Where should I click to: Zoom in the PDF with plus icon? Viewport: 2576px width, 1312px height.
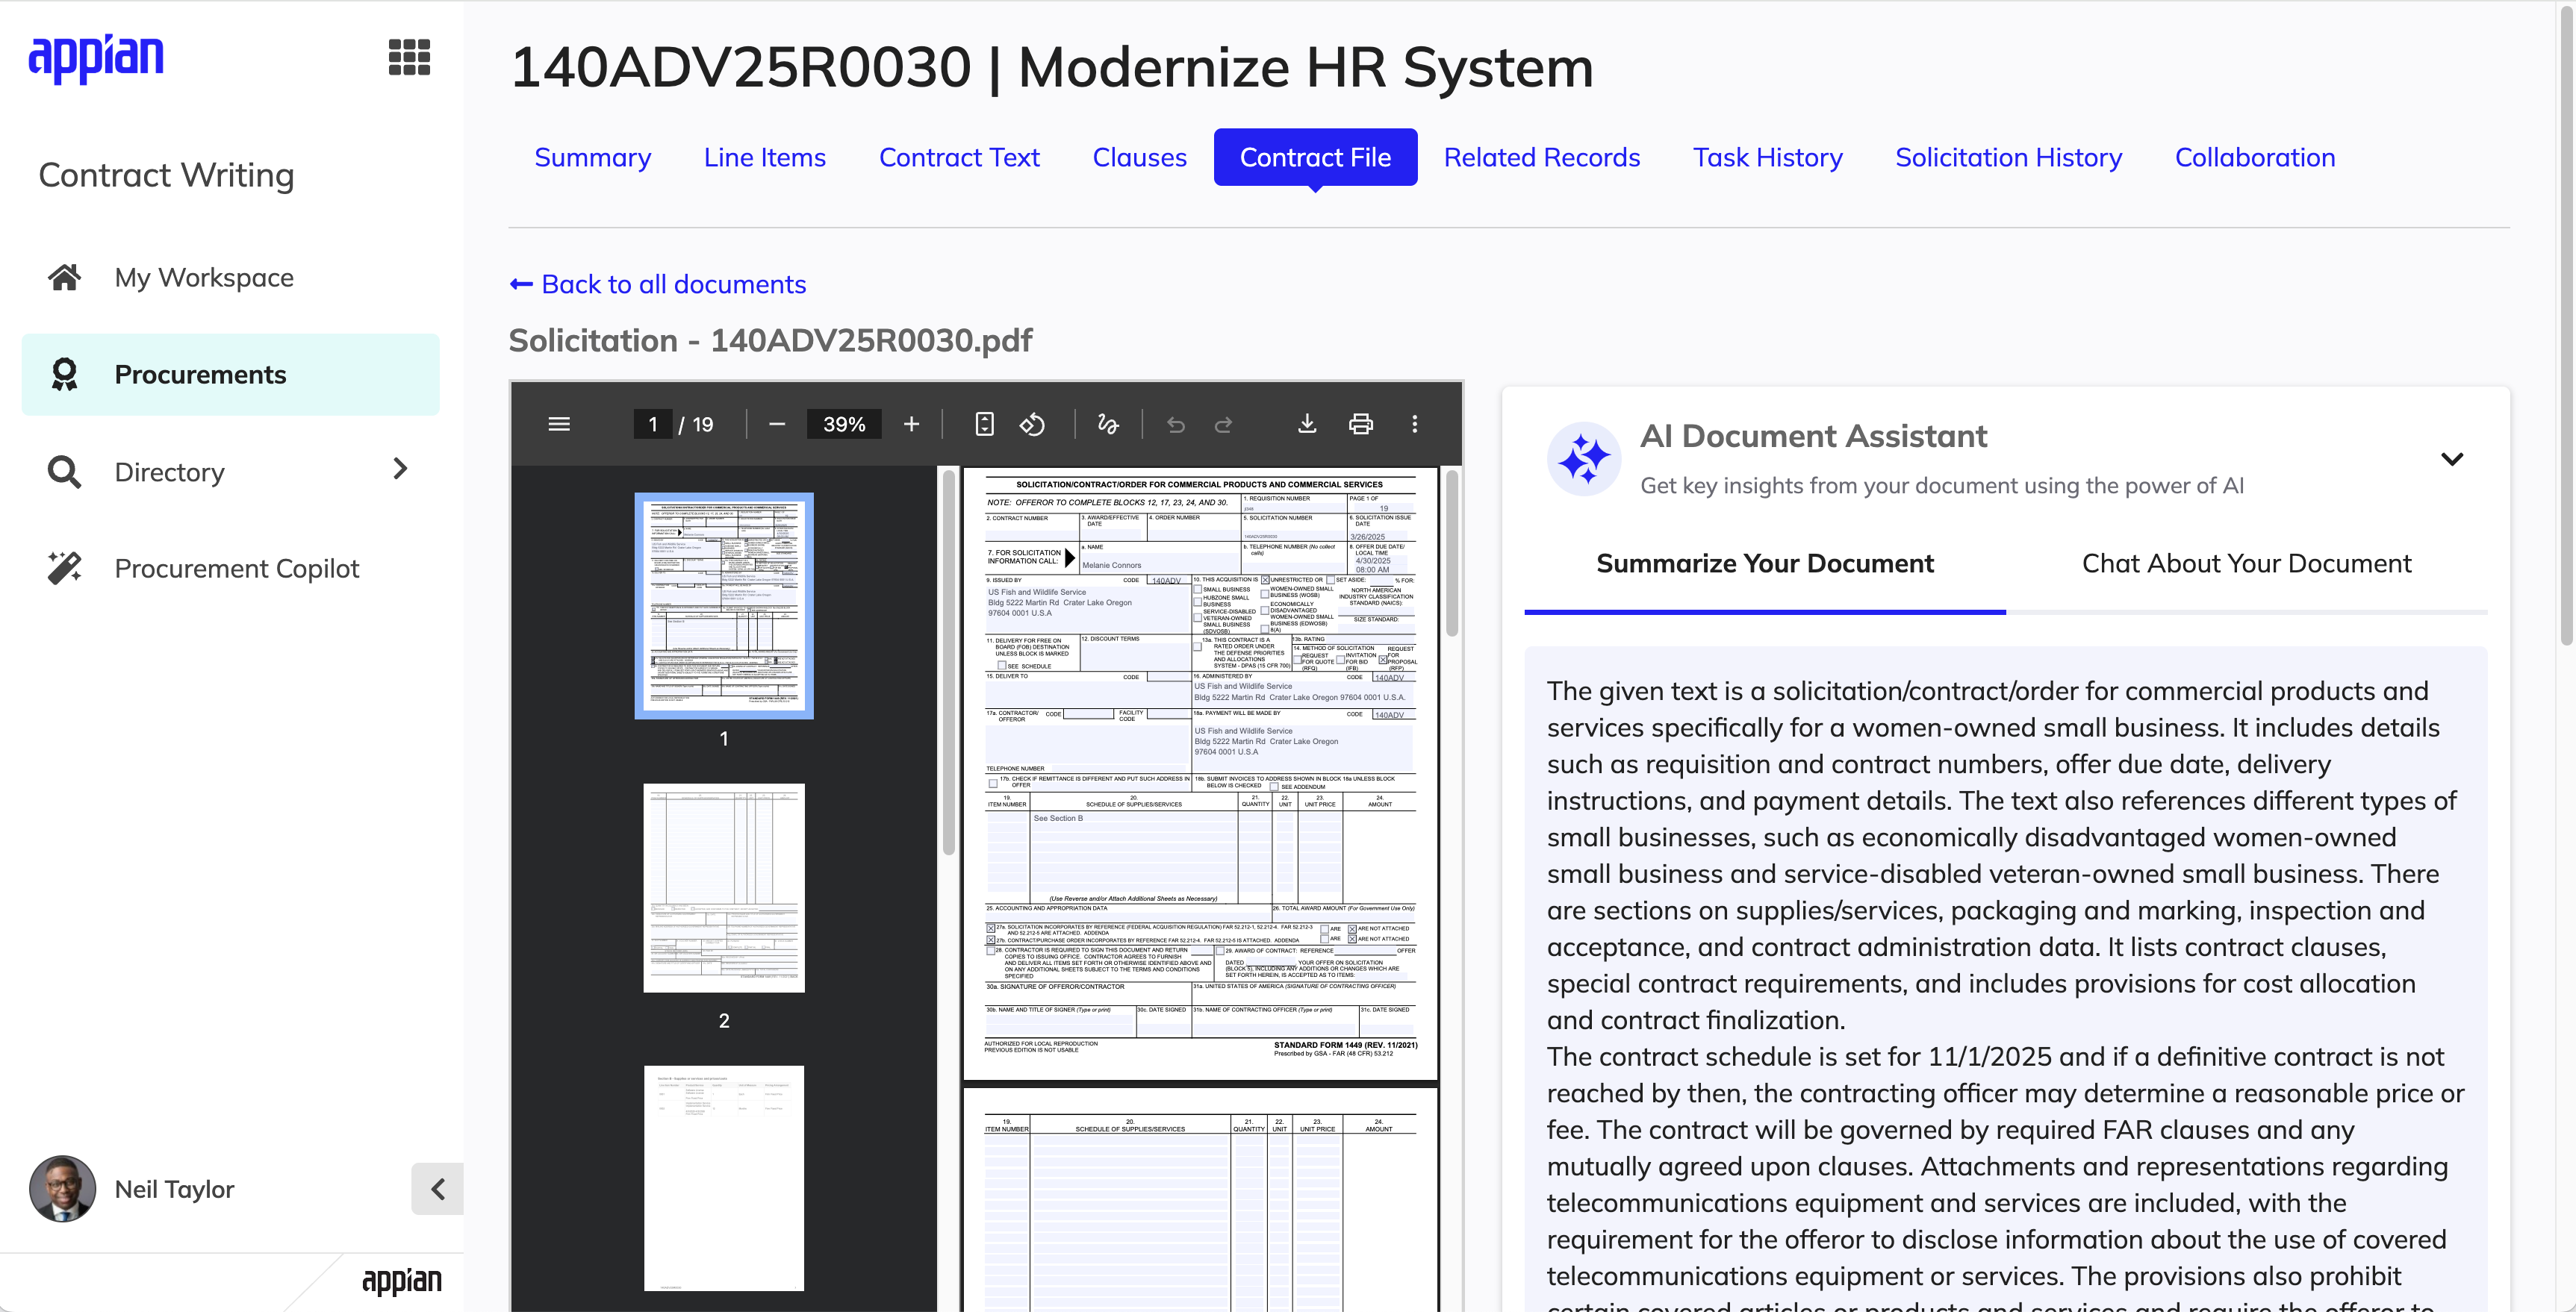pos(911,424)
